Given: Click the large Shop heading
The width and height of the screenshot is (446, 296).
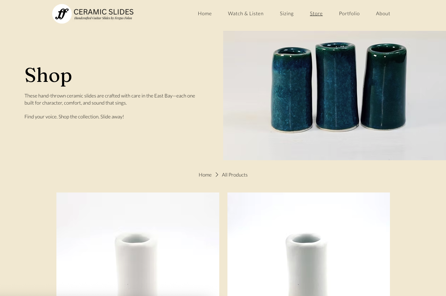Looking at the screenshot, I should click(48, 76).
